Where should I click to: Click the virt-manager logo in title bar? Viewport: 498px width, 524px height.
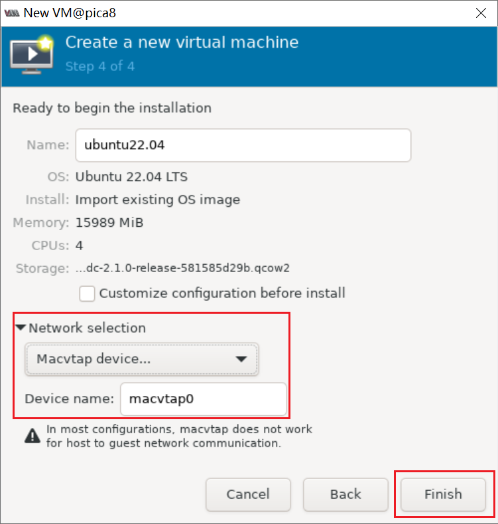click(11, 13)
